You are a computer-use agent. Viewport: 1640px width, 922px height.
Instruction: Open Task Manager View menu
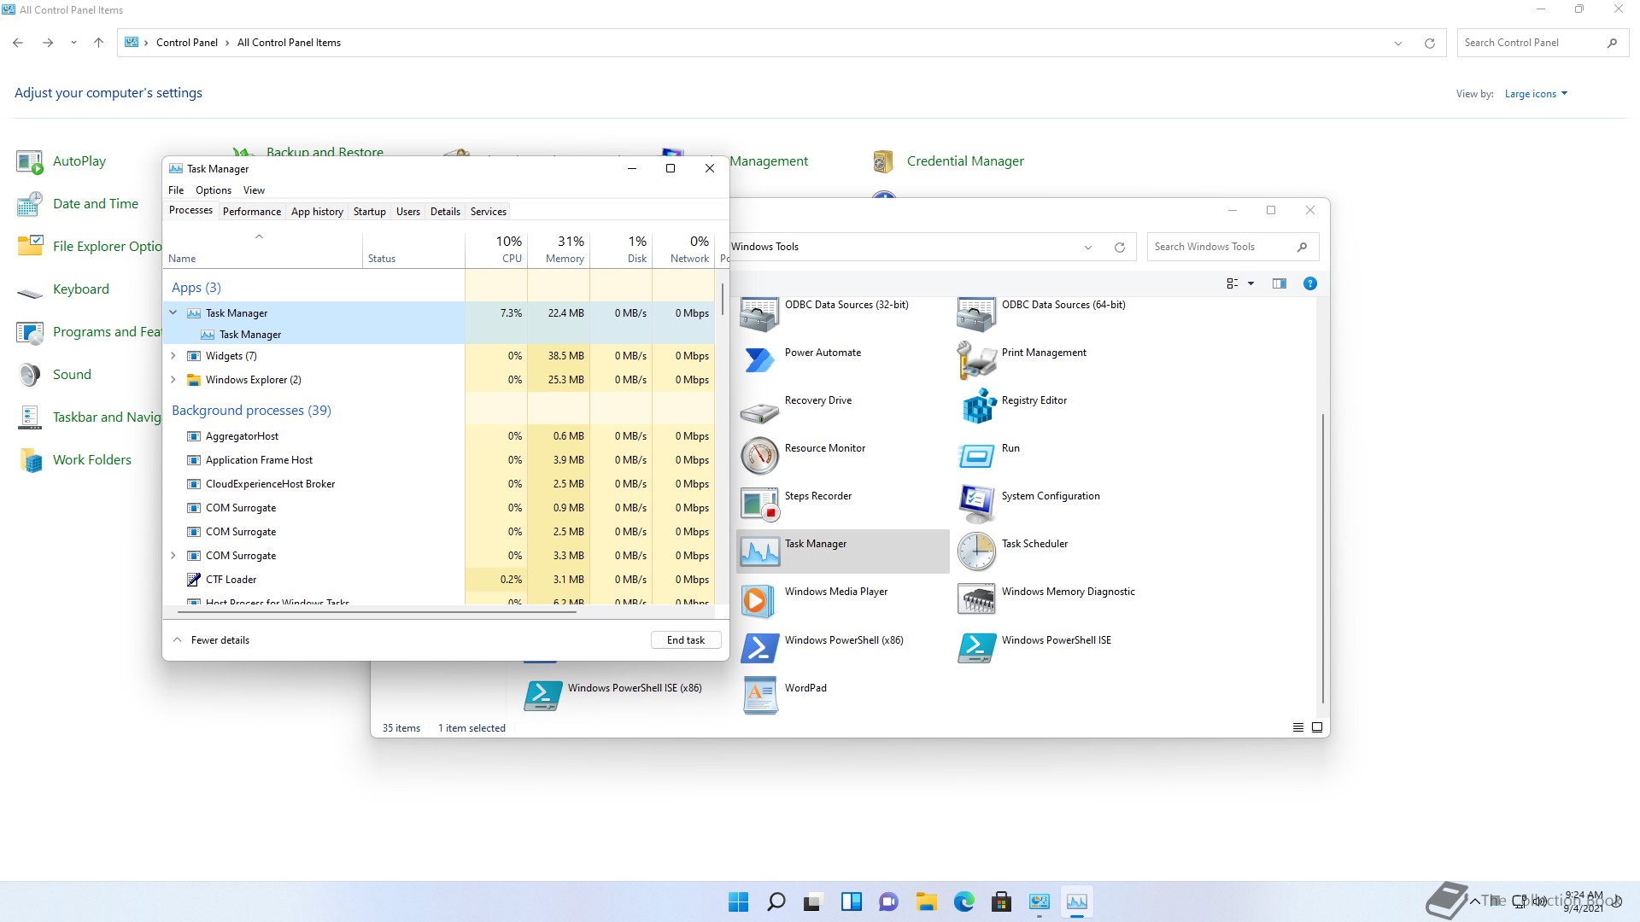point(254,190)
